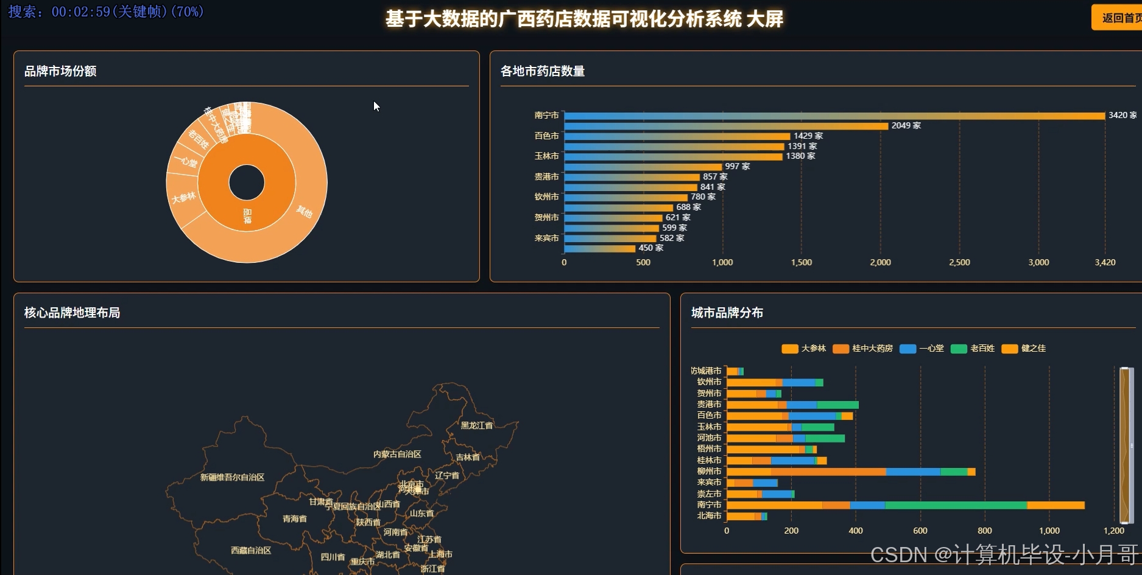Click the green segment of the 贵港市 stacked bar
This screenshot has width=1142, height=575.
(837, 405)
